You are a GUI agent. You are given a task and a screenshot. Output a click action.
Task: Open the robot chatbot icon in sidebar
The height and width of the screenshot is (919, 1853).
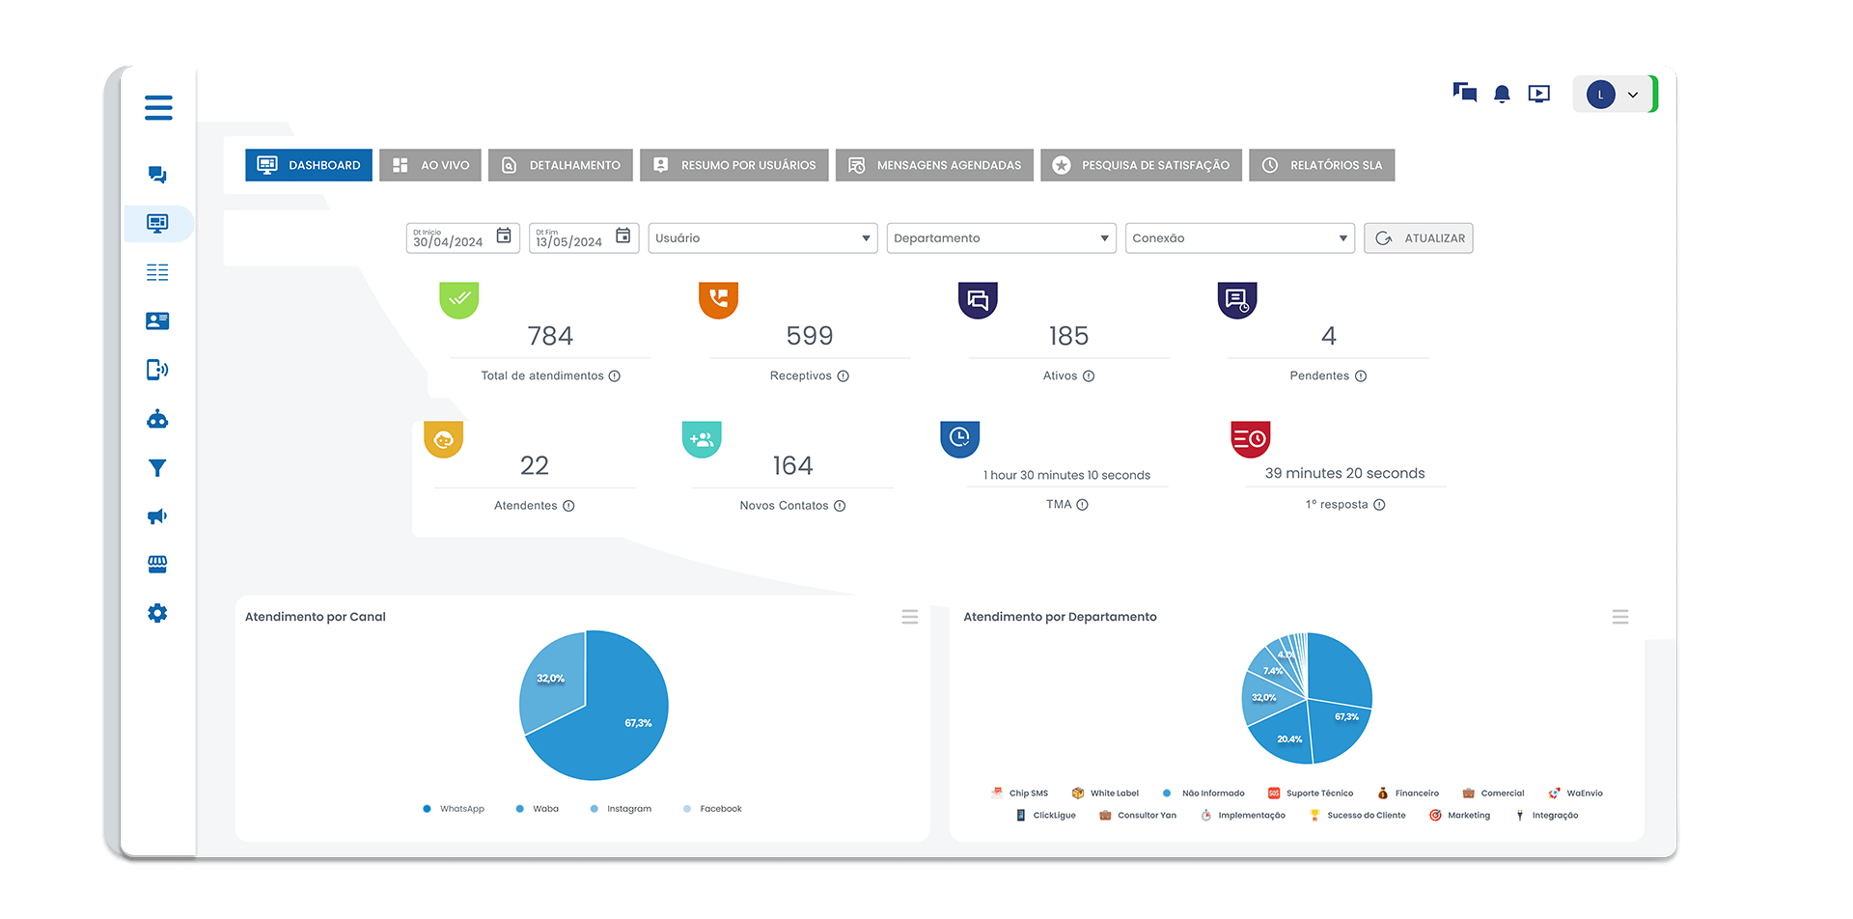tap(157, 419)
